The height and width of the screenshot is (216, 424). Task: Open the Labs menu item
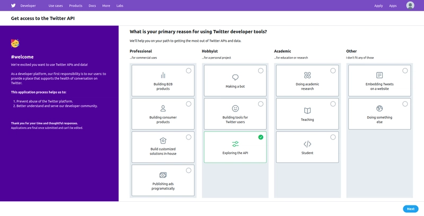(x=120, y=6)
